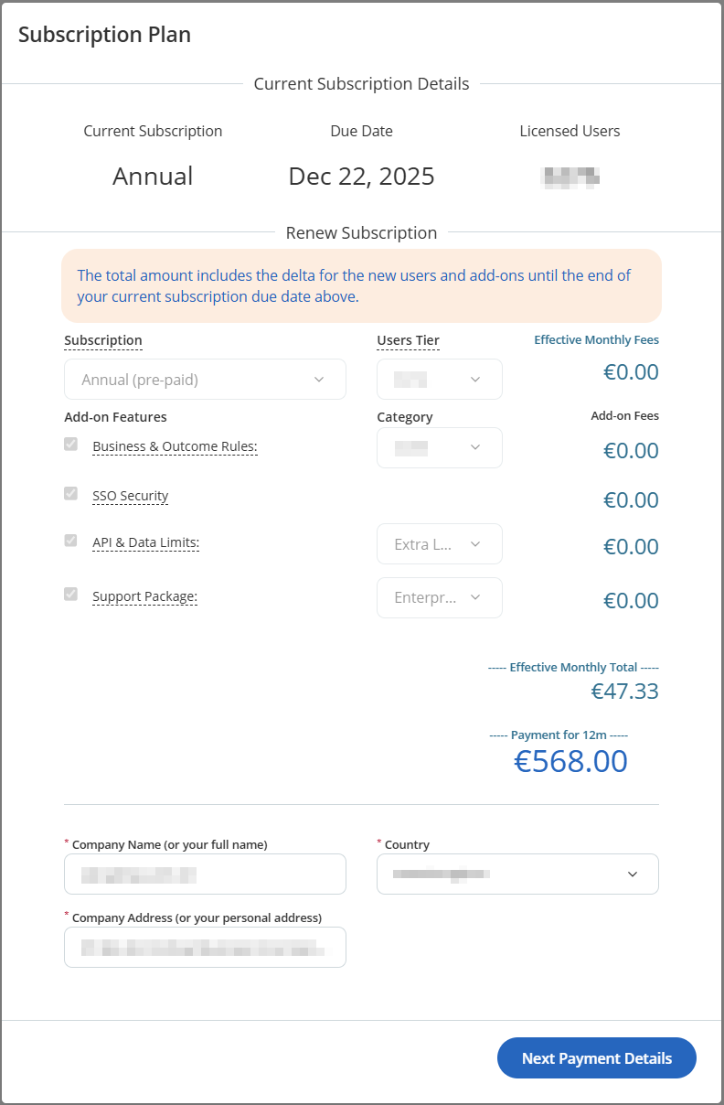Screen dimensions: 724x1105
Task: Open the Annual (pre-paid) subscription dropdown
Action: tap(205, 380)
